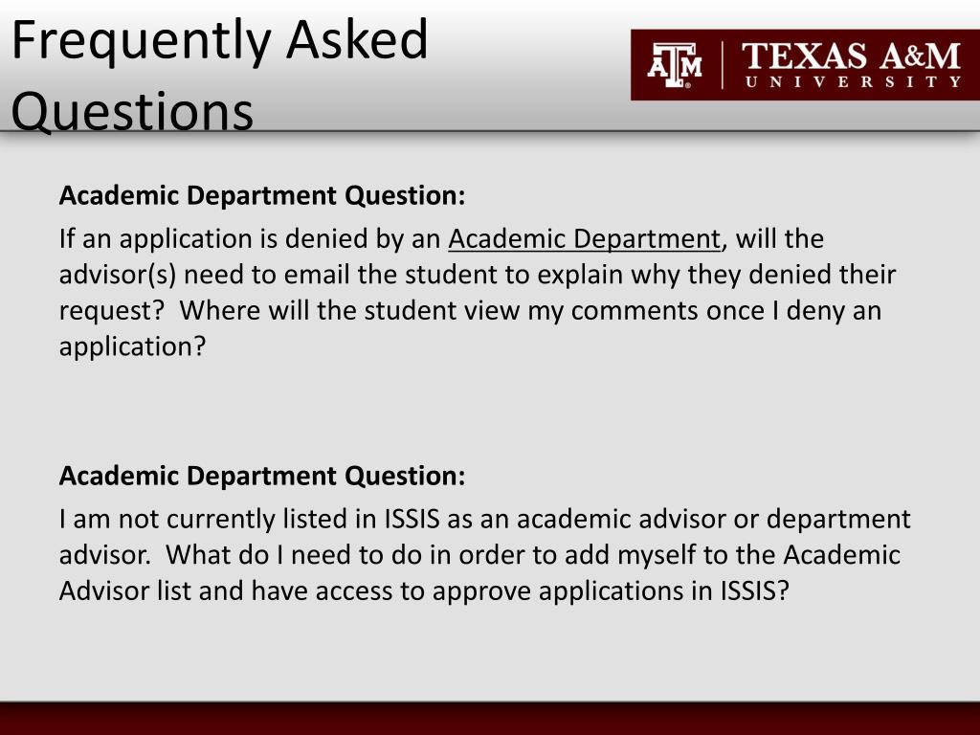
Task: Click the paragraph about denied applications
Action: pos(478,293)
